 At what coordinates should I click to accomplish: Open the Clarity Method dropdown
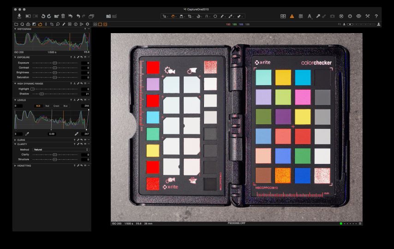(61, 150)
